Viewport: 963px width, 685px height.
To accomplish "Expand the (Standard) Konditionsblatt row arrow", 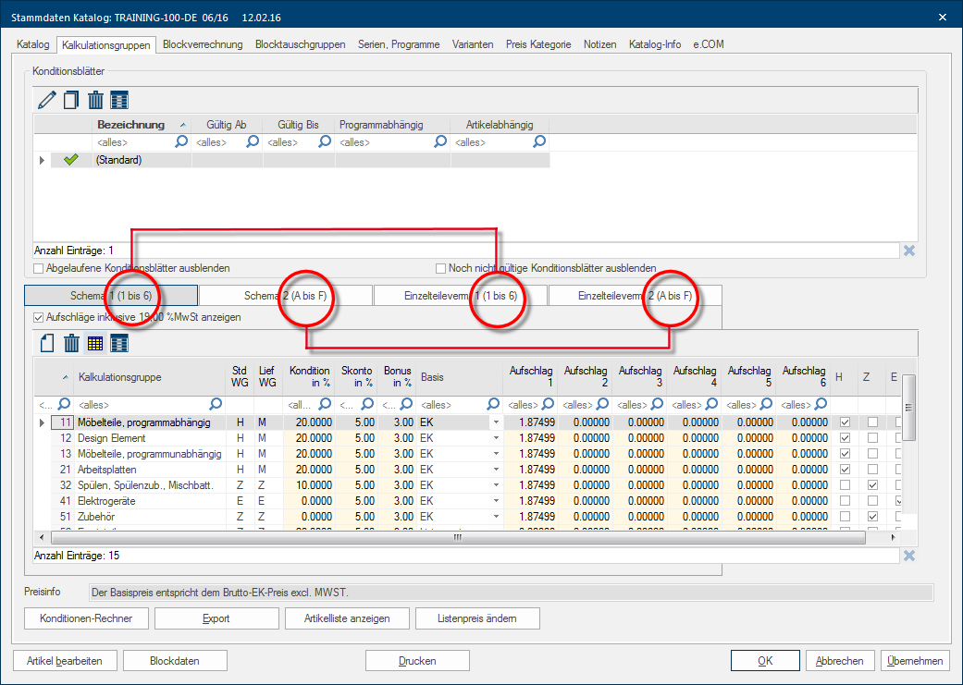I will 41,160.
